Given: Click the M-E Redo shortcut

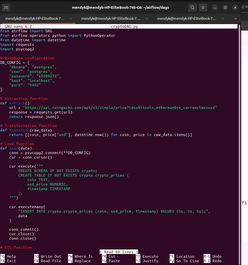Looking at the screenshot, I should tap(212, 261).
